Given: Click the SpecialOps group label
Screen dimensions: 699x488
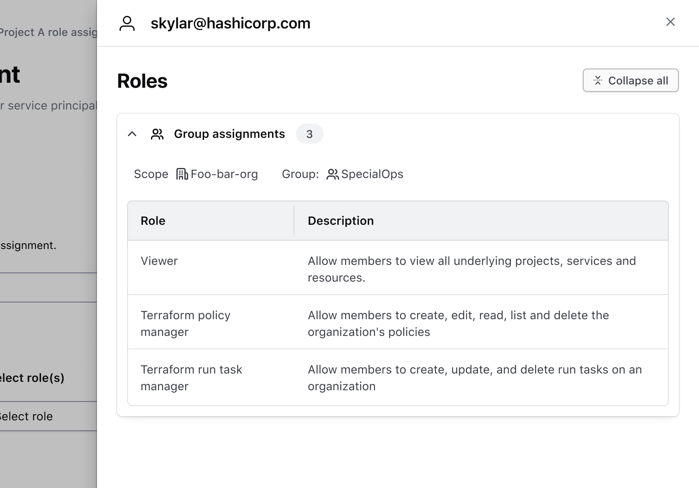Looking at the screenshot, I should click(372, 174).
